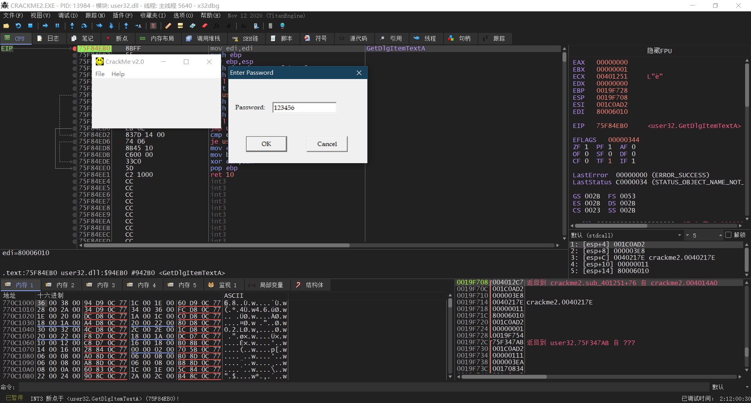This screenshot has width=751, height=403.
Task: Click the Password input field
Action: (x=304, y=108)
